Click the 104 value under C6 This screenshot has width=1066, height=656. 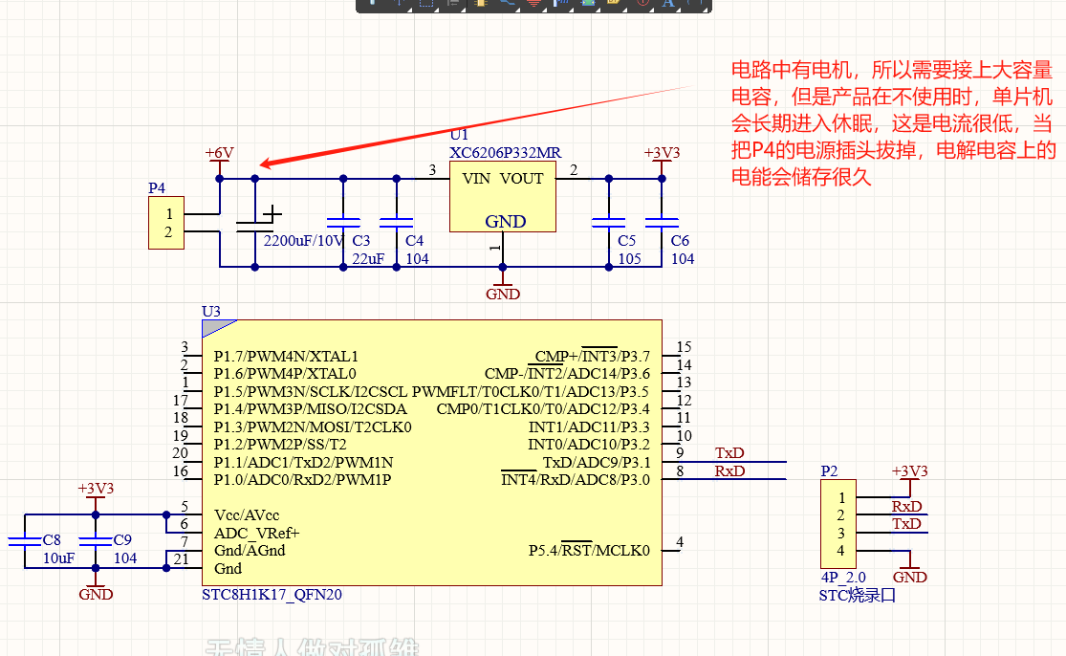(683, 259)
